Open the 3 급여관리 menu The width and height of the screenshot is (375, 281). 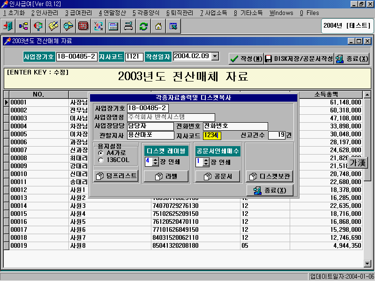79,13
